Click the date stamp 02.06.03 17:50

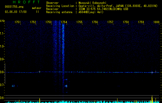pyautogui.click(x=16, y=12)
